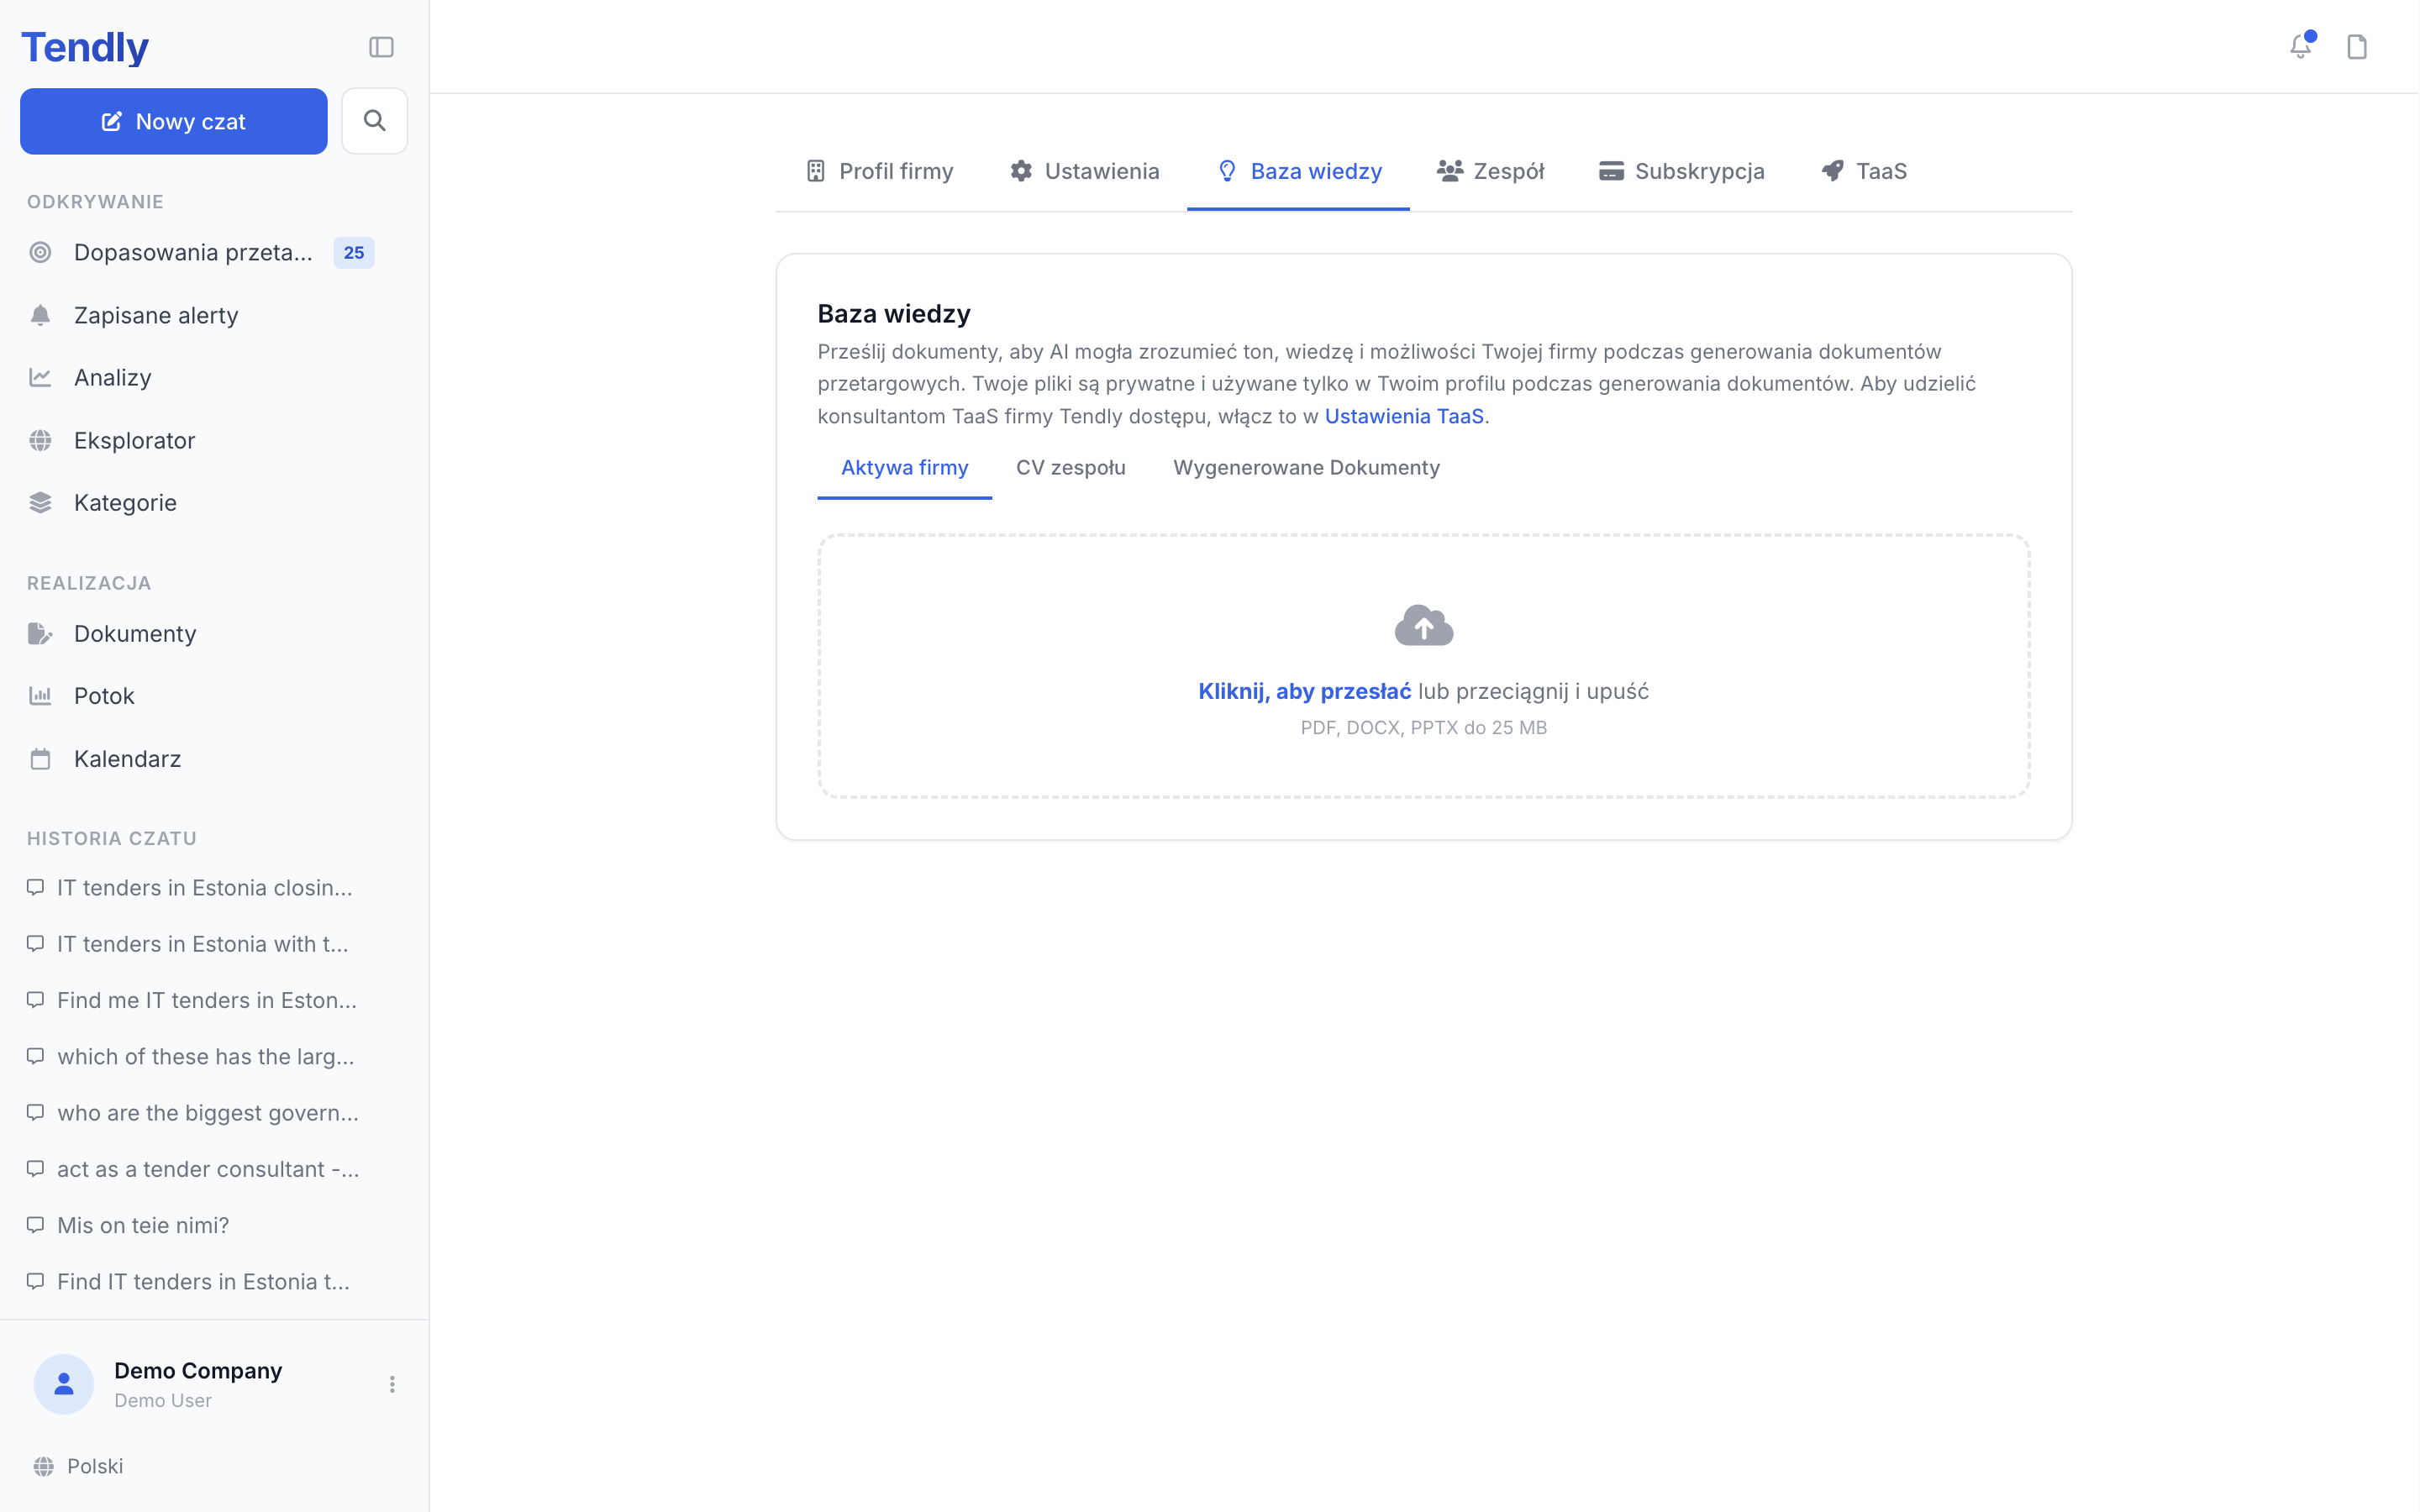Open the search magnifier button
2420x1512 pixels.
coord(374,121)
